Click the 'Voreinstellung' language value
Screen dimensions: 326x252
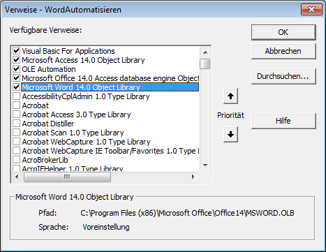coord(106,227)
